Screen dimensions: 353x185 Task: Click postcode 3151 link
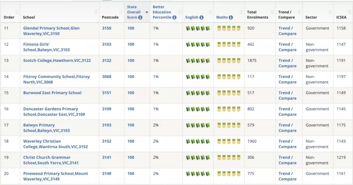click(x=107, y=93)
